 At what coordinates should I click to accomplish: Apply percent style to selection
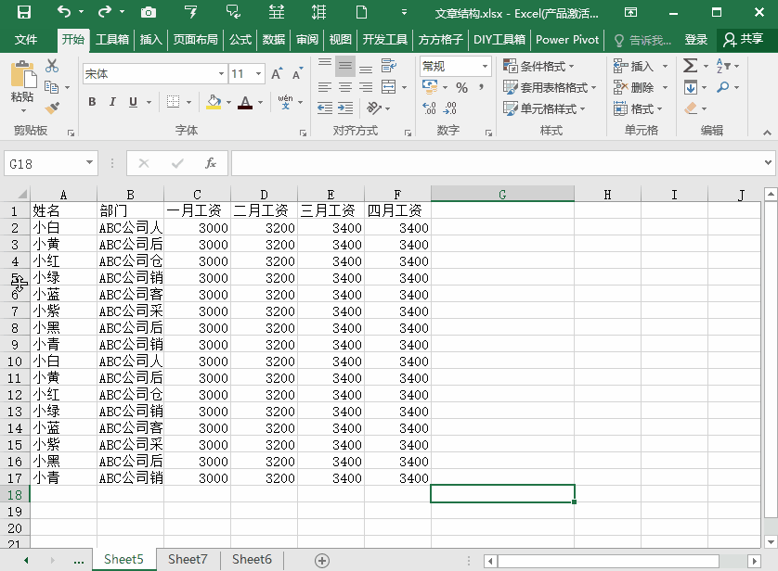coord(460,87)
